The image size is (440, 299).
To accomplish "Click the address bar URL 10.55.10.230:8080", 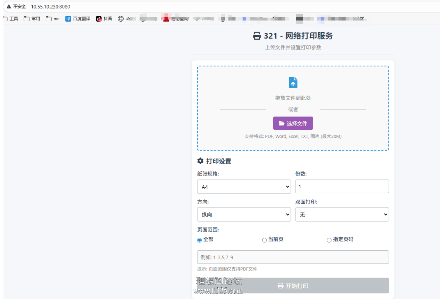I will (50, 6).
